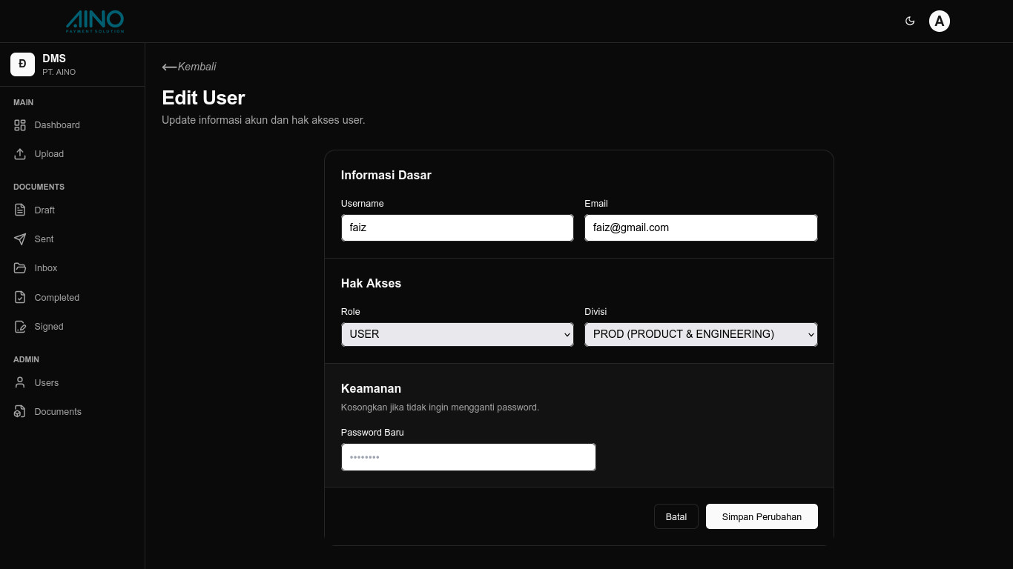The width and height of the screenshot is (1013, 569).
Task: Expand the Divisi dropdown
Action: pyautogui.click(x=700, y=334)
